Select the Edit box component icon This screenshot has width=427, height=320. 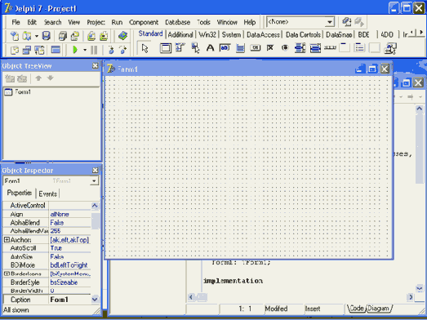pos(225,48)
